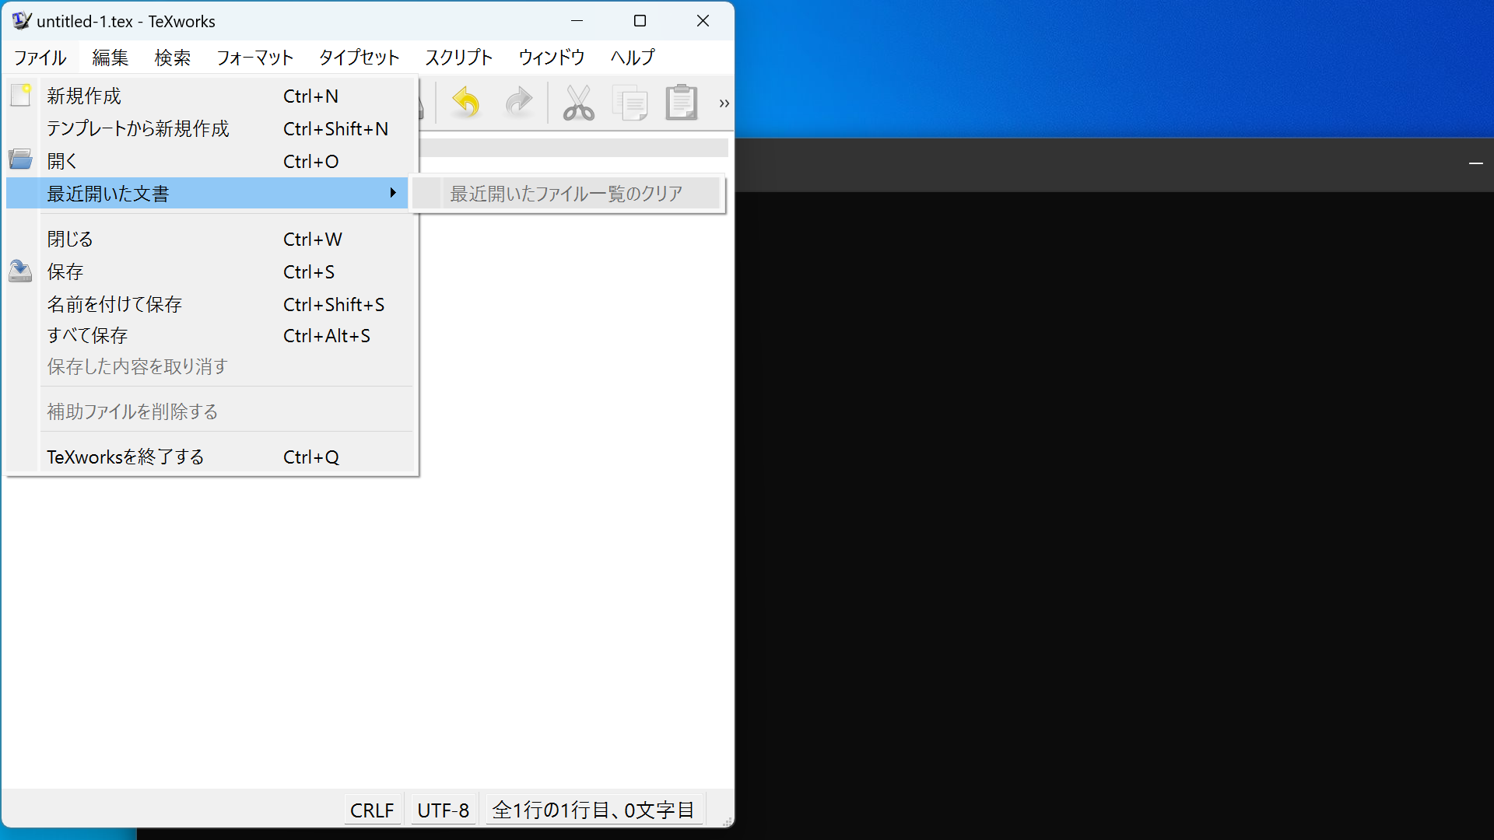The width and height of the screenshot is (1494, 840).
Task: Open the ヘルプ menu
Action: click(x=632, y=58)
